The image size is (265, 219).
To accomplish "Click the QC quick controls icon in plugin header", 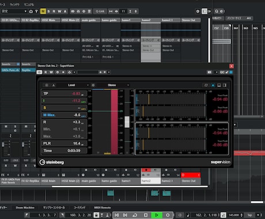I will point(222,72).
